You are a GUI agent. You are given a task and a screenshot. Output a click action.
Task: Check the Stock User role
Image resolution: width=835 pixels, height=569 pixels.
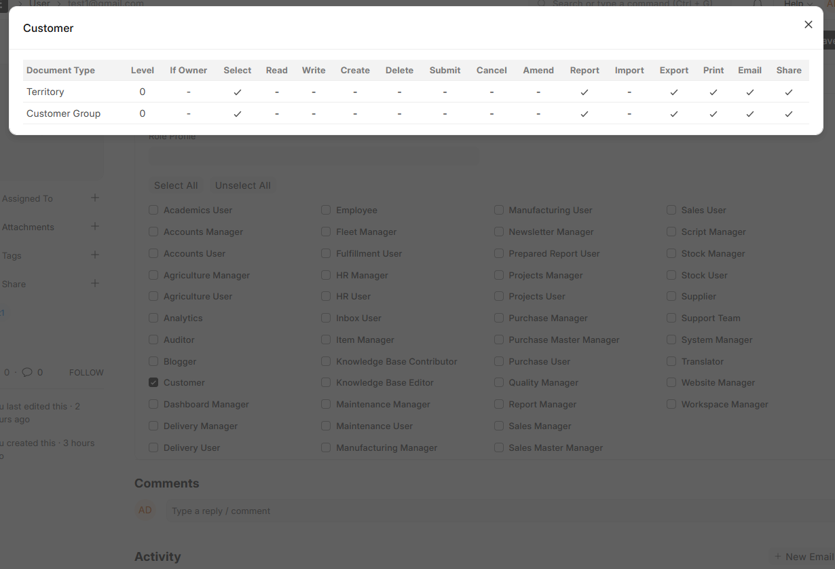671,276
